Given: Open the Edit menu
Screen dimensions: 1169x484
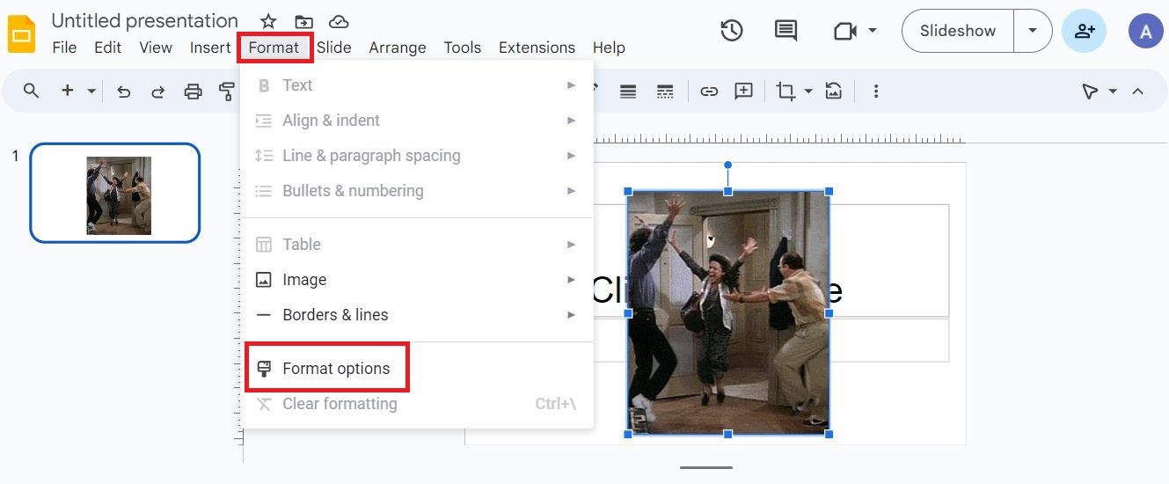Looking at the screenshot, I should point(108,48).
